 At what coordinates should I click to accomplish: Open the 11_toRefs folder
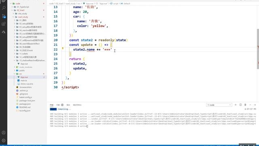[23, 54]
